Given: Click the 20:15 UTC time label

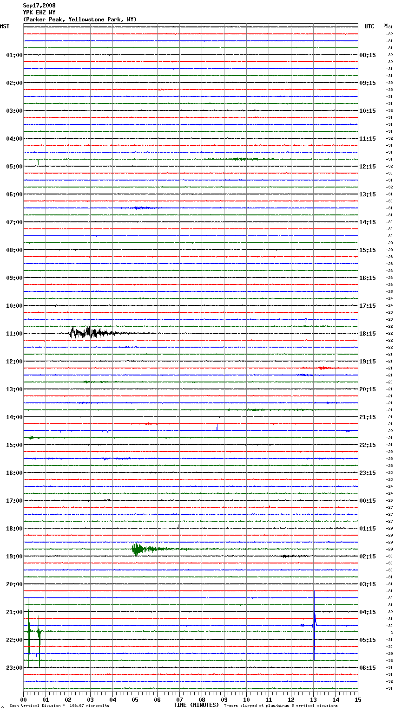Looking at the screenshot, I should (368, 389).
